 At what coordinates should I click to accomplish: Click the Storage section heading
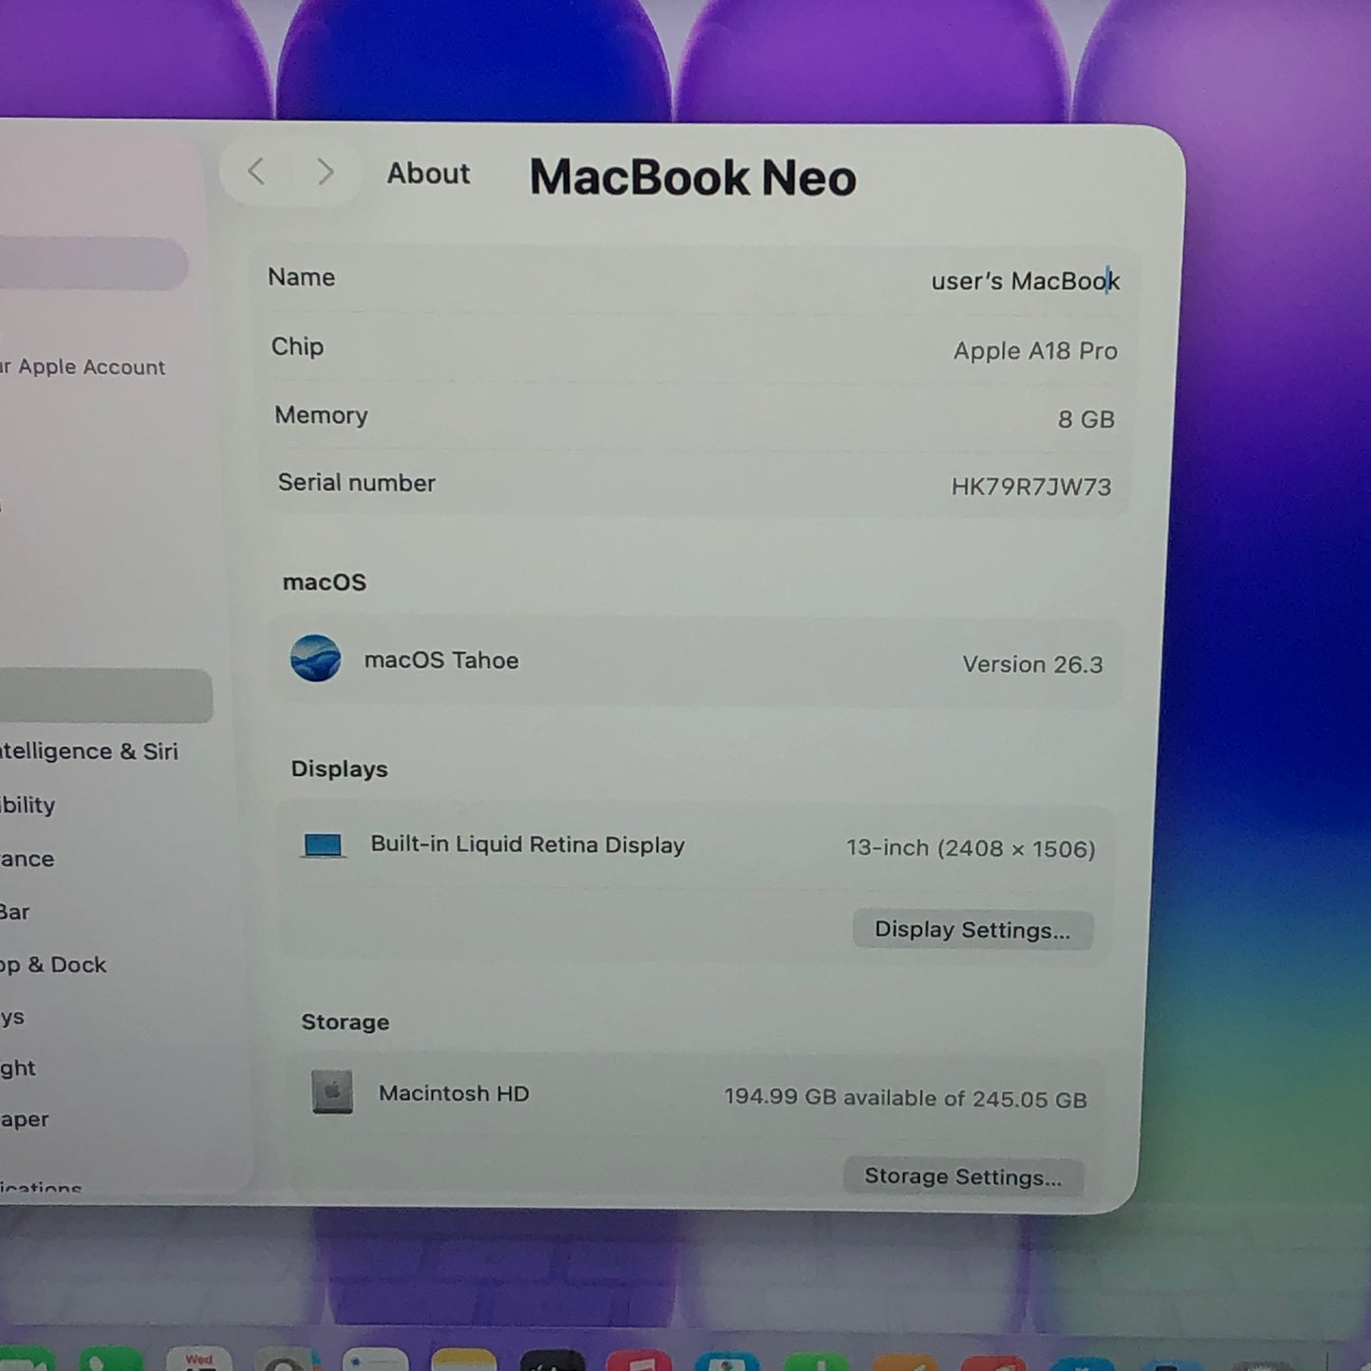click(x=344, y=1022)
